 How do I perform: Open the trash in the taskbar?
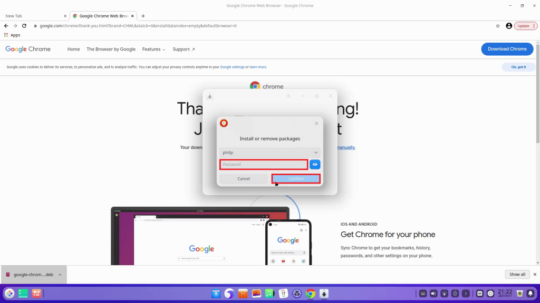519,294
